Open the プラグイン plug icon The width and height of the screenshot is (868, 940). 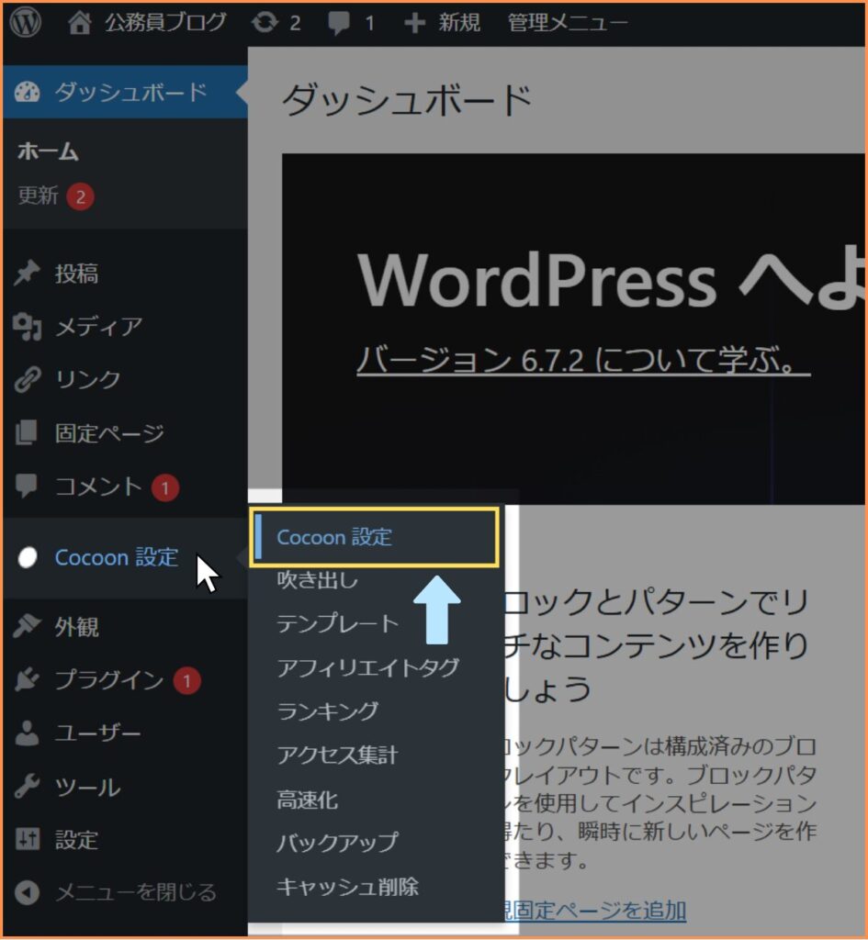click(28, 680)
